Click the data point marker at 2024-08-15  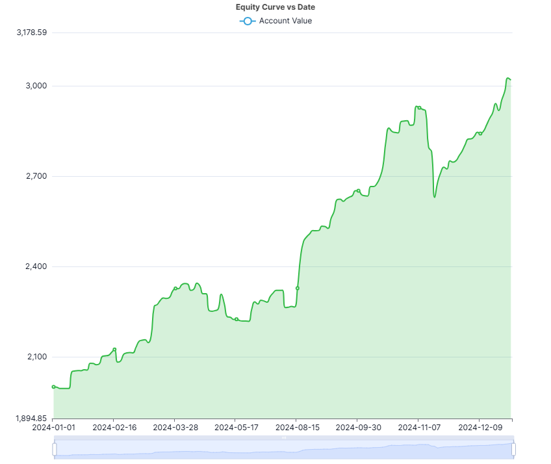coord(298,288)
